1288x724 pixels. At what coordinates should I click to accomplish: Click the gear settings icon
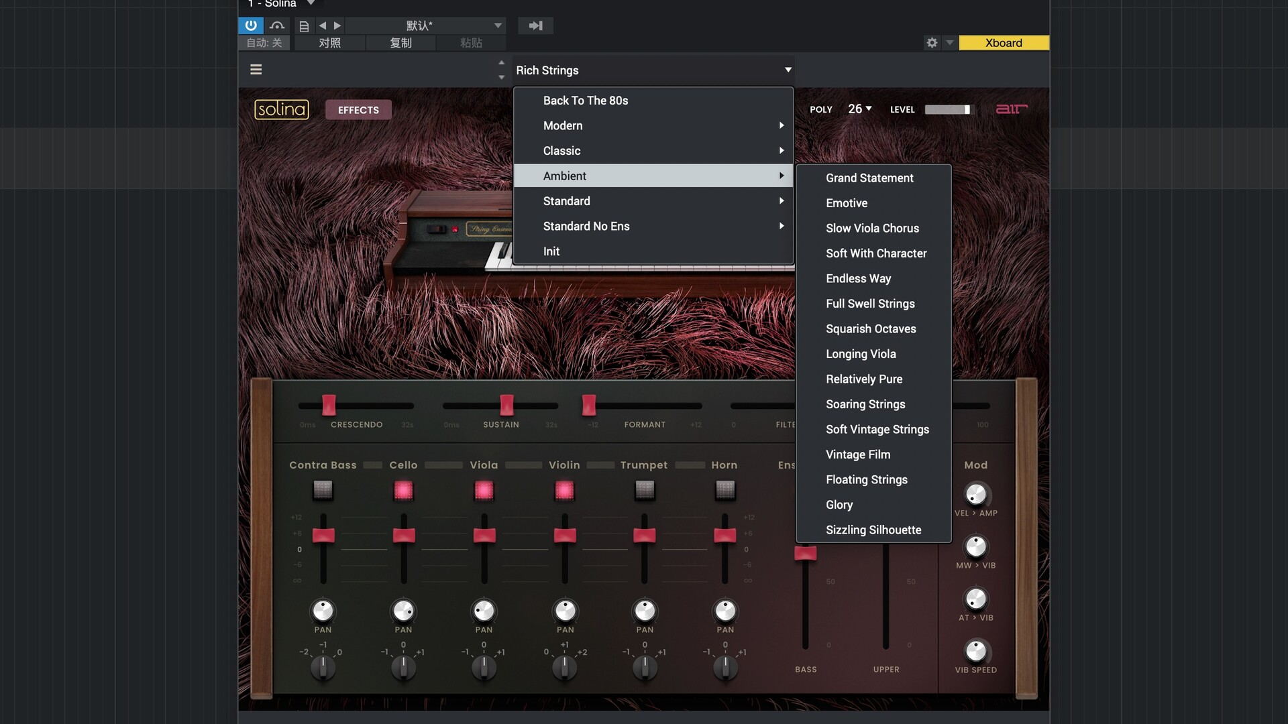[932, 43]
